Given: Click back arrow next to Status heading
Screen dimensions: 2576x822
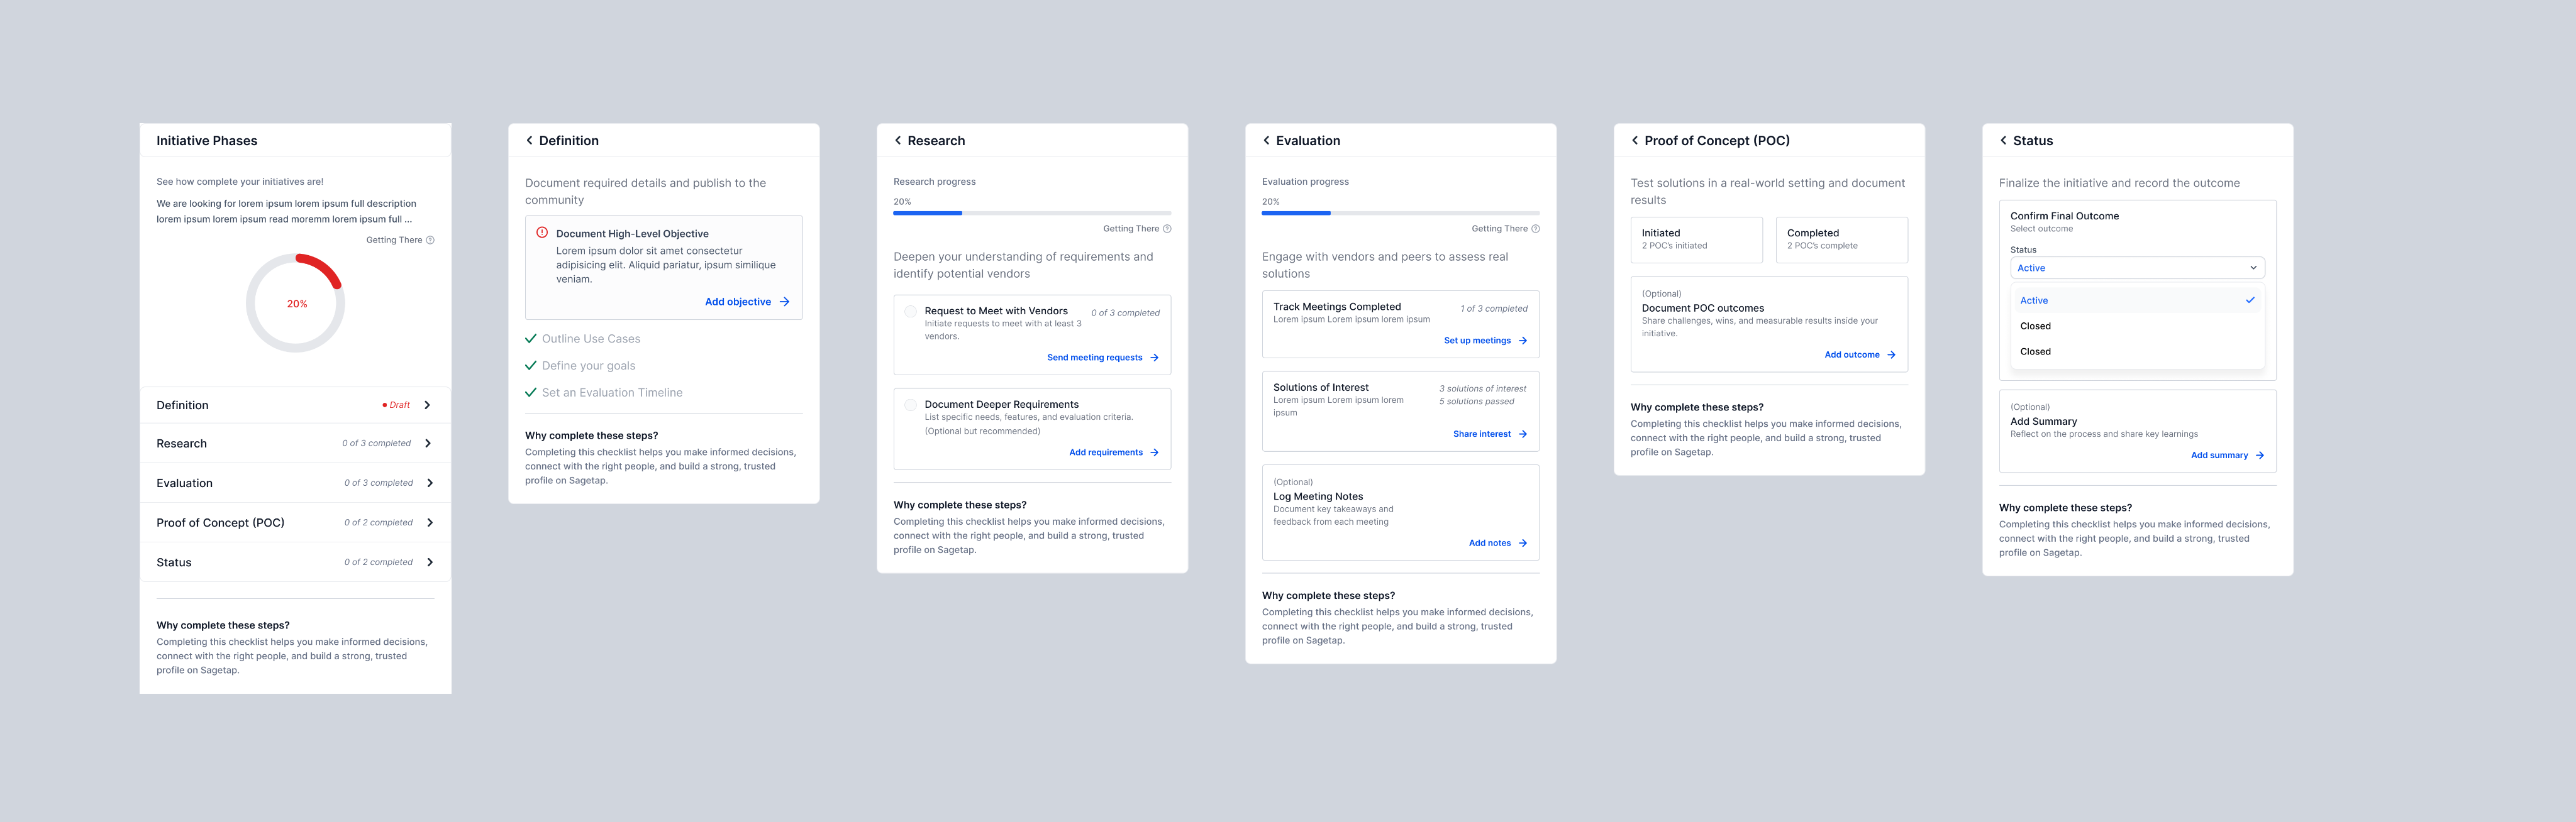Looking at the screenshot, I should click(x=2003, y=141).
